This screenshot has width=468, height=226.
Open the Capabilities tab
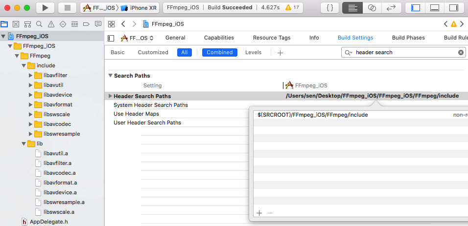[219, 38]
